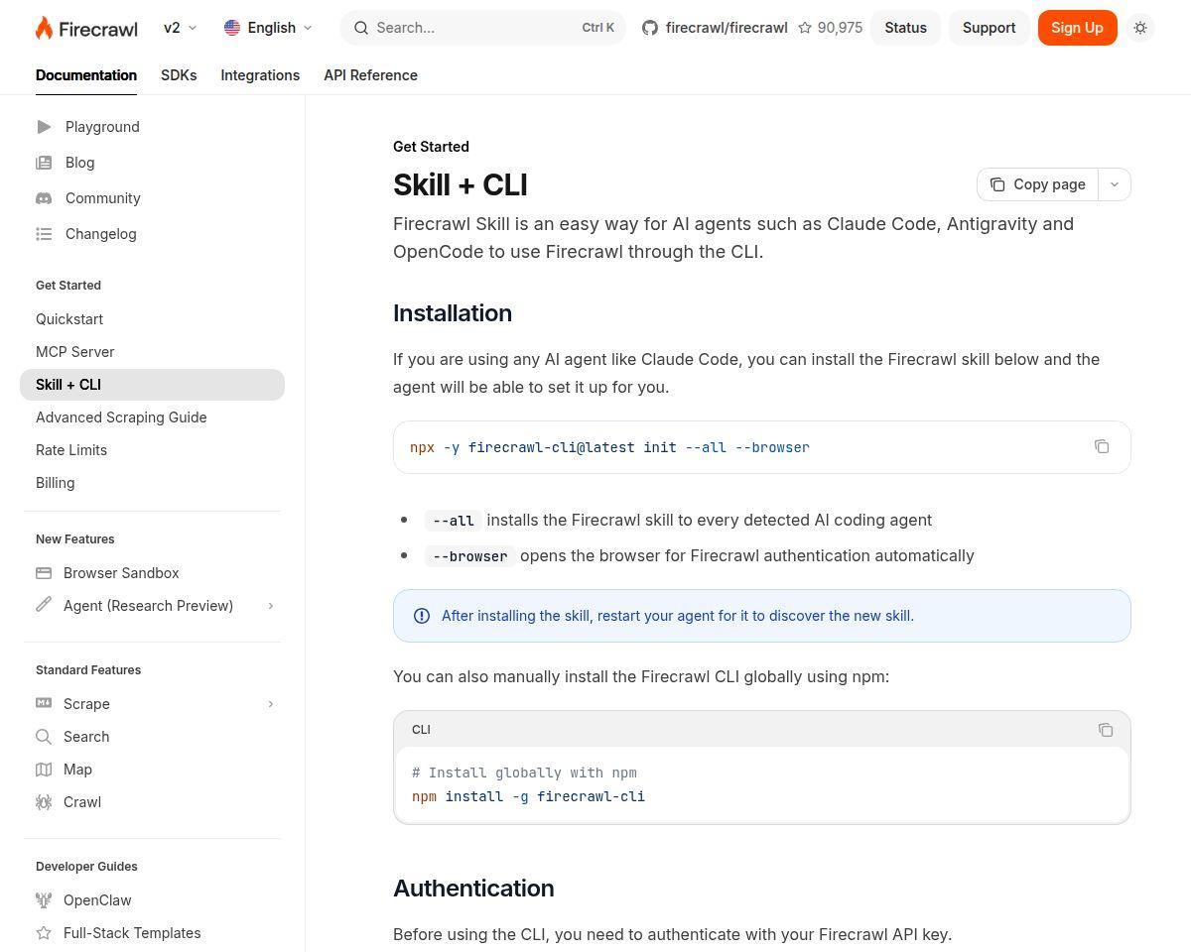Click the Agent (Research Preview) wand icon
This screenshot has width=1191, height=952.
click(44, 605)
